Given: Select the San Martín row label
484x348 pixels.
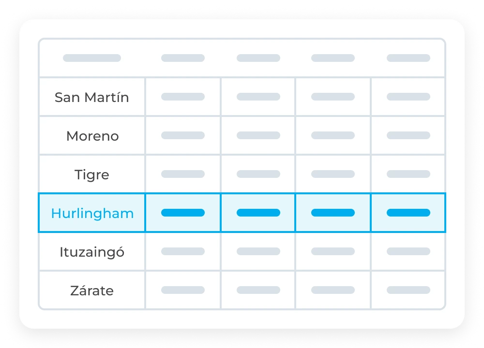Looking at the screenshot, I should (x=92, y=97).
